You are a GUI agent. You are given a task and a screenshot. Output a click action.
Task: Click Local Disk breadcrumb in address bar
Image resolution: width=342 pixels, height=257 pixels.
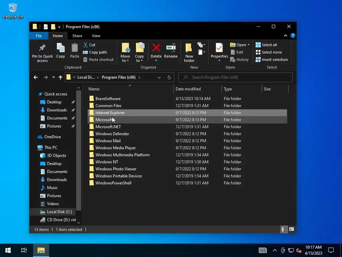click(86, 77)
